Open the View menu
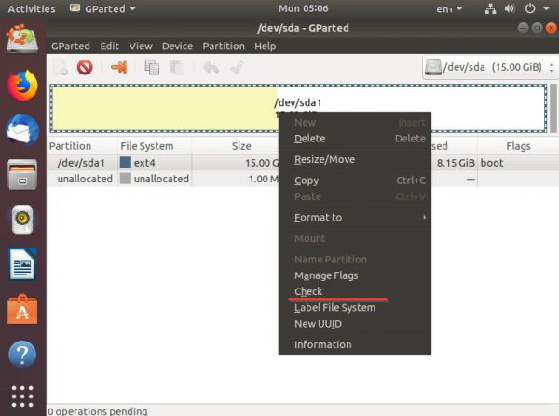Screen dimensions: 559x416 [x=141, y=47]
